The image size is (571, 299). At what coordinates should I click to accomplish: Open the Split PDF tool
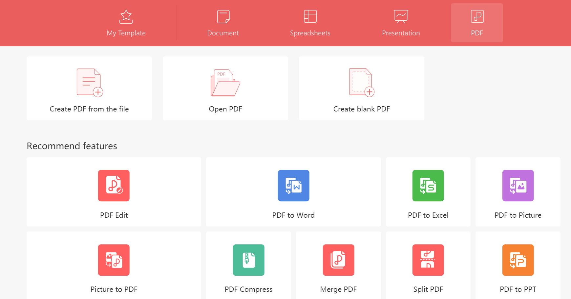point(428,266)
